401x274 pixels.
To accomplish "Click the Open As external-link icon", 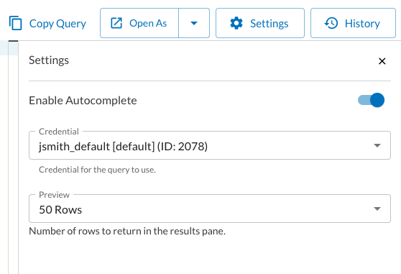I will [x=116, y=23].
